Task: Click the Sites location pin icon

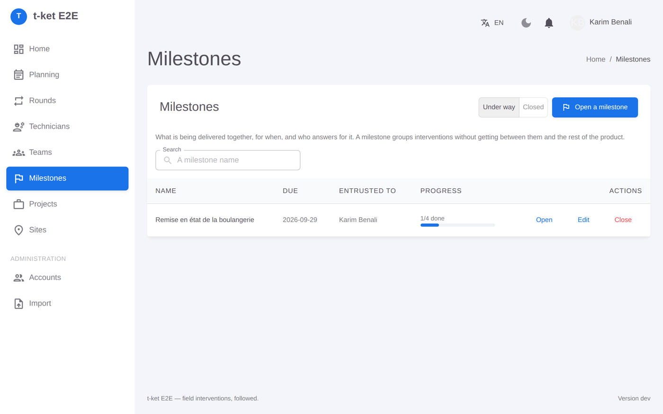Action: tap(18, 230)
